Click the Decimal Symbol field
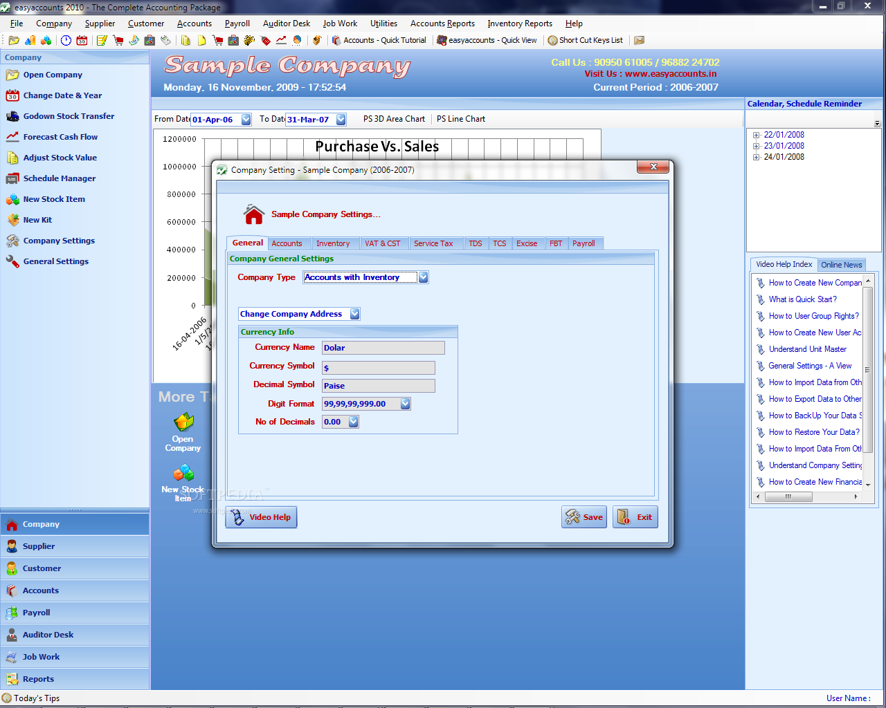Screen dimensions: 886x708 coord(379,386)
